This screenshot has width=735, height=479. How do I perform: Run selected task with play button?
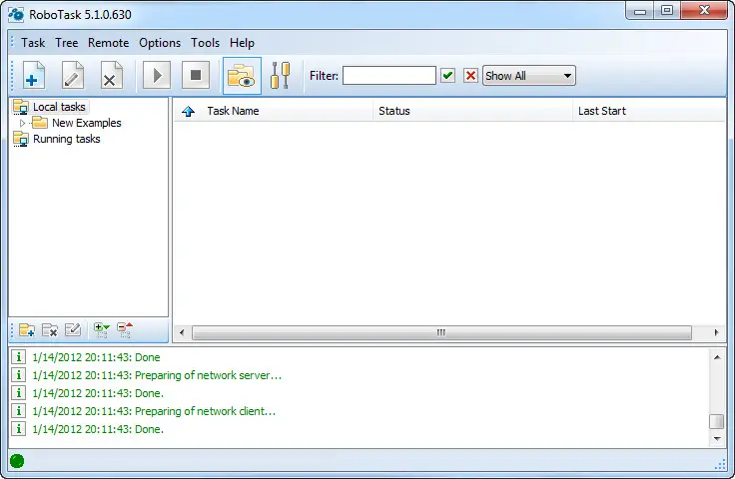tap(157, 76)
